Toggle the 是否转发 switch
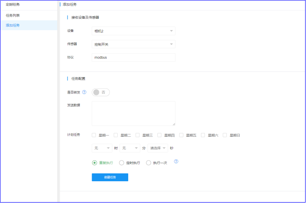 tap(101, 92)
